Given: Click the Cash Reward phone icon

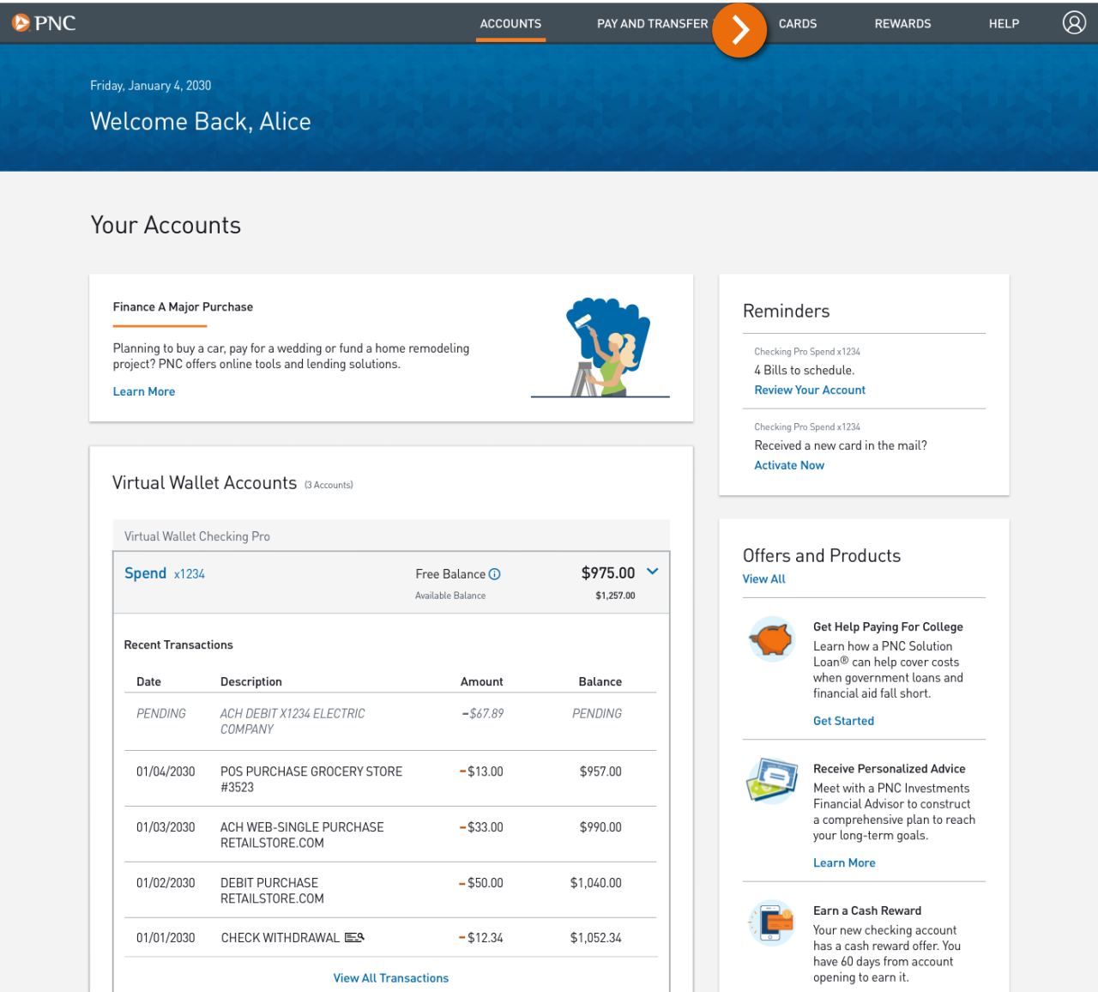Looking at the screenshot, I should click(770, 923).
